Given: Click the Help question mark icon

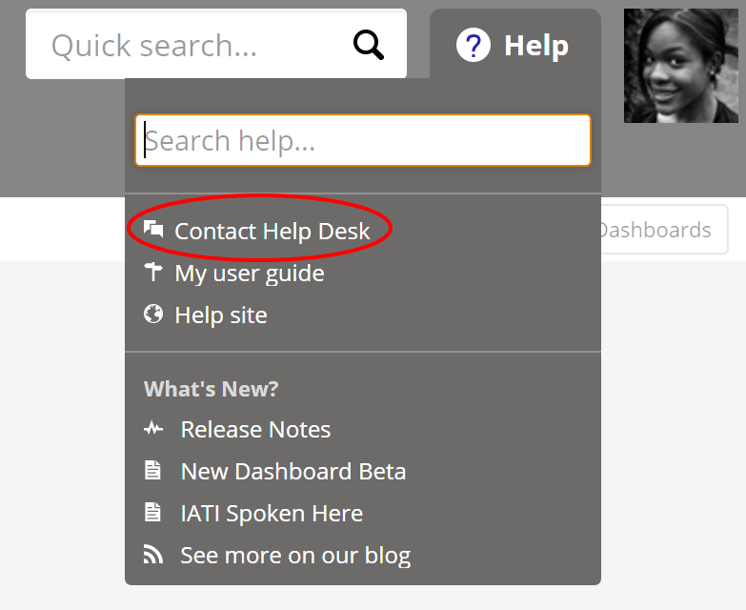Looking at the screenshot, I should pos(474,45).
